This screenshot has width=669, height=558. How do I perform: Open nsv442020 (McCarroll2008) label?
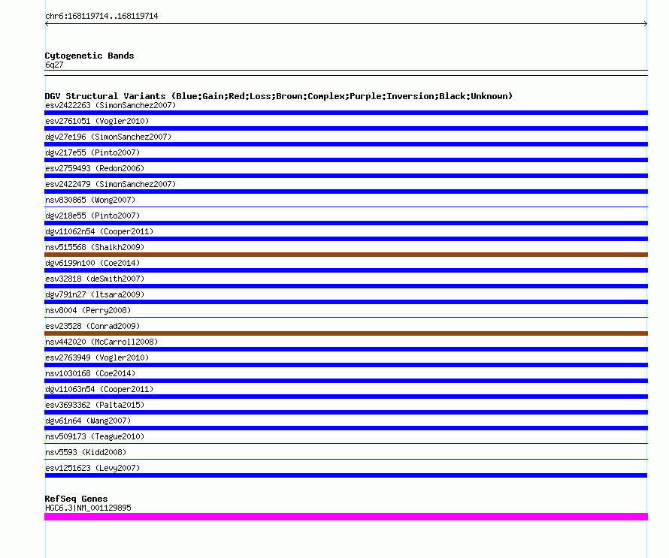point(101,342)
